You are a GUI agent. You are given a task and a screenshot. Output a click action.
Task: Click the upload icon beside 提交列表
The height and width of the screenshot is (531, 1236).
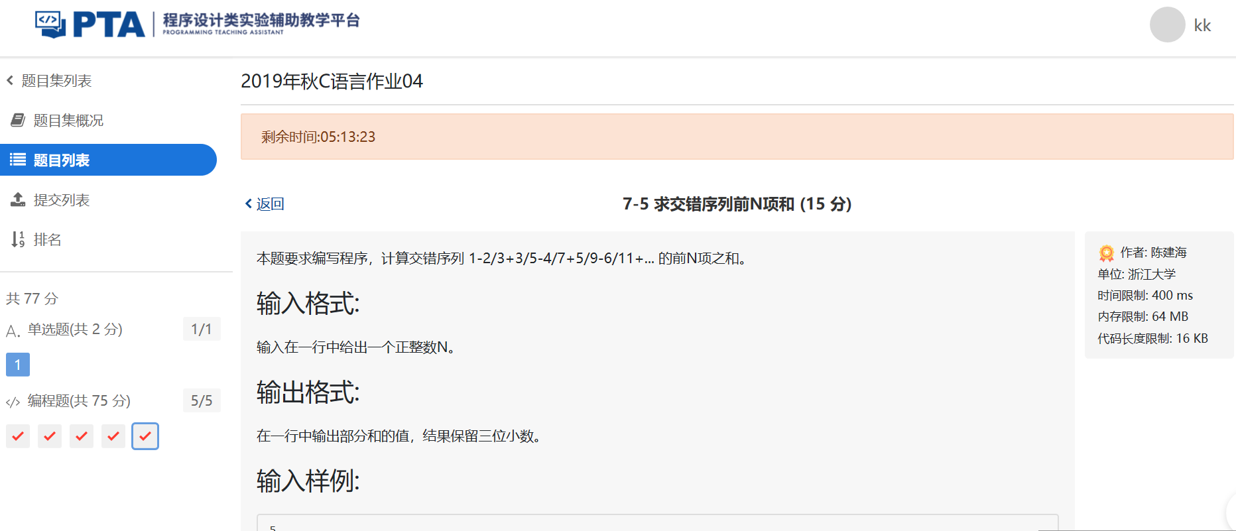(18, 200)
